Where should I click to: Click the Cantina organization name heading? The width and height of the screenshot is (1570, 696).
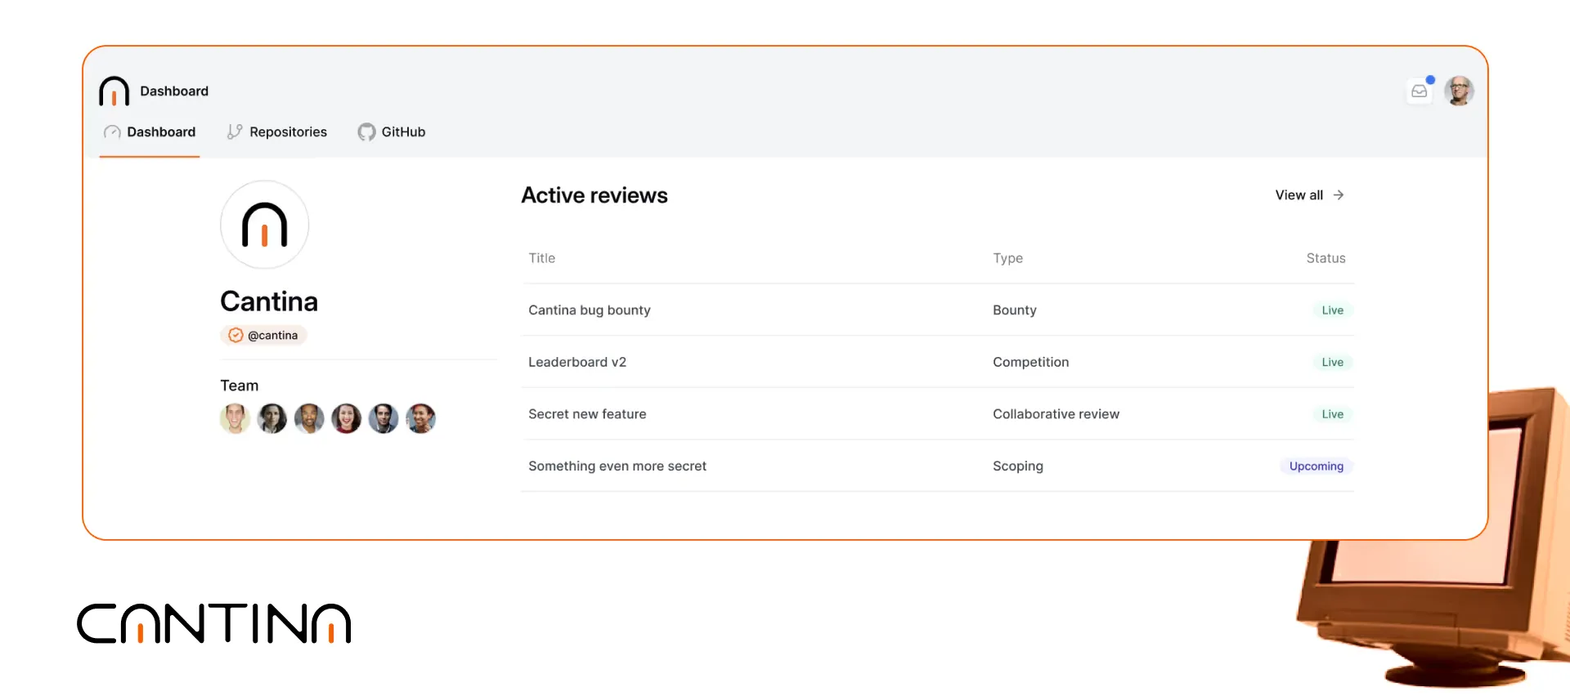[x=269, y=301]
